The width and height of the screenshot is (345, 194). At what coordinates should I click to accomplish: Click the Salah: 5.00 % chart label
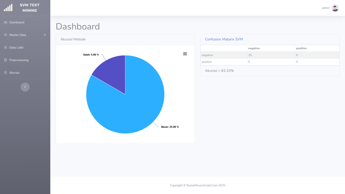point(91,55)
